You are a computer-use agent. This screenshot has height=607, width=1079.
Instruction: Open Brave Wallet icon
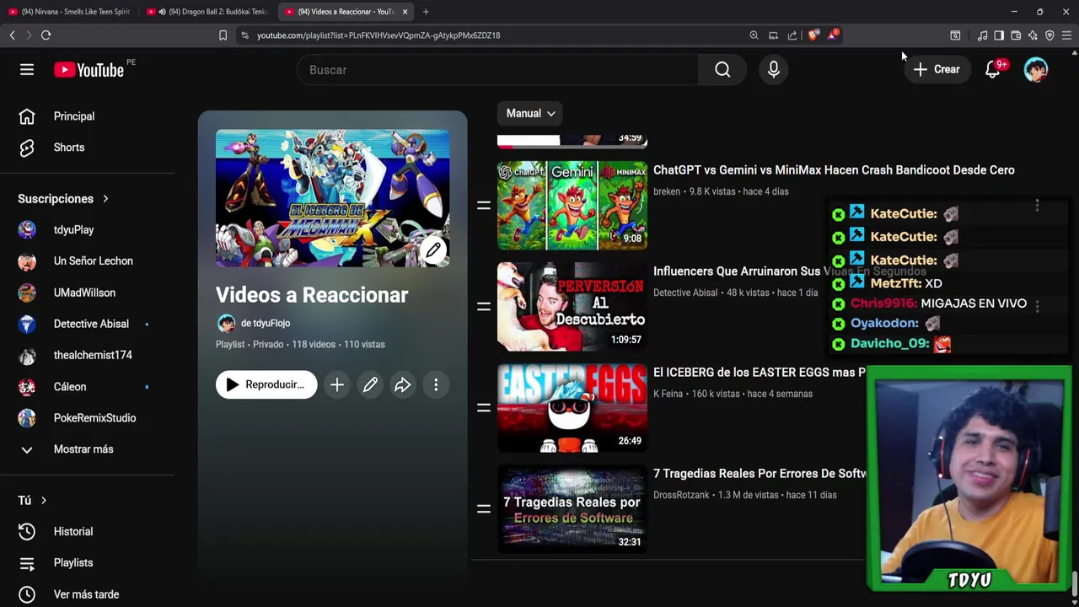click(x=1016, y=35)
